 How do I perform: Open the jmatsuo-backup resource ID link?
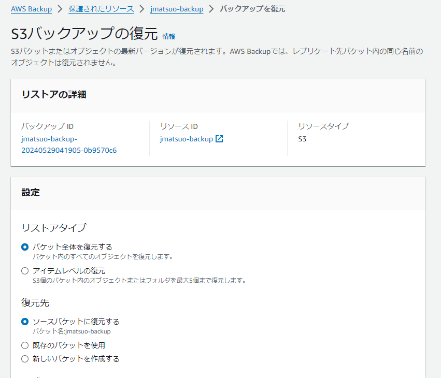point(187,139)
